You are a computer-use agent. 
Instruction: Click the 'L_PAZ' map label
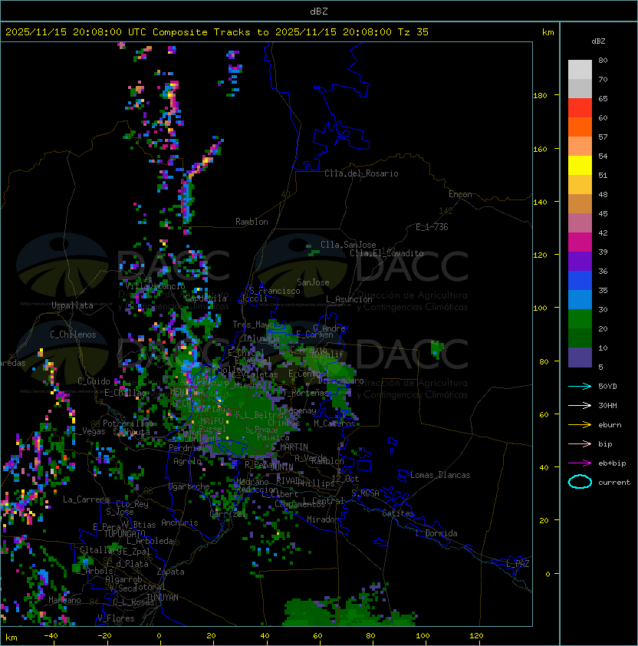(518, 564)
